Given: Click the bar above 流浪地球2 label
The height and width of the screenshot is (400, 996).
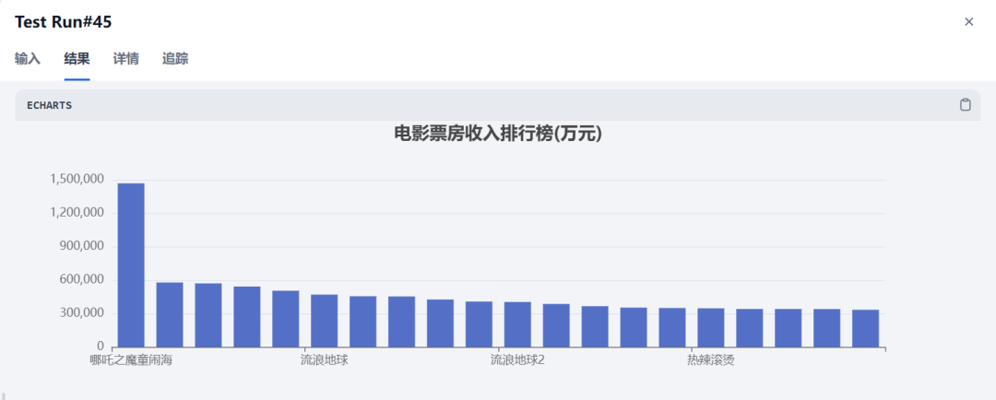Looking at the screenshot, I should pos(517,324).
